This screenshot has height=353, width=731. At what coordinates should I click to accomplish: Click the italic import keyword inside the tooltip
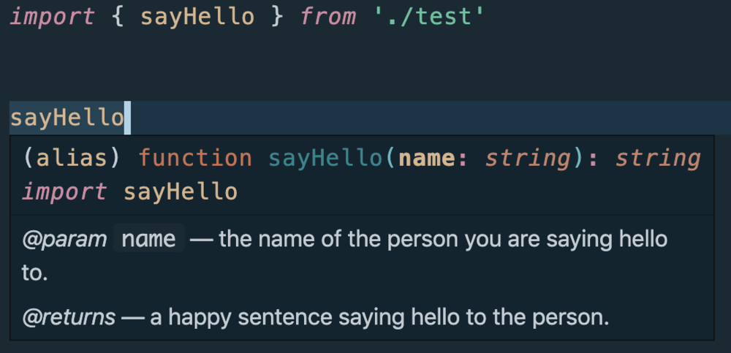(64, 192)
